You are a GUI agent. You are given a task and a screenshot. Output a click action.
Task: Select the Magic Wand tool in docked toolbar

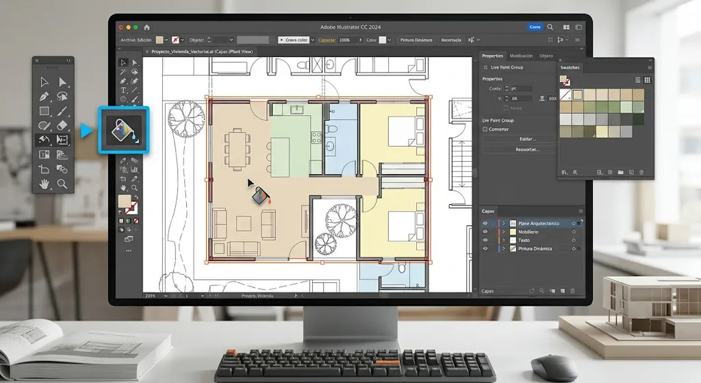click(123, 72)
